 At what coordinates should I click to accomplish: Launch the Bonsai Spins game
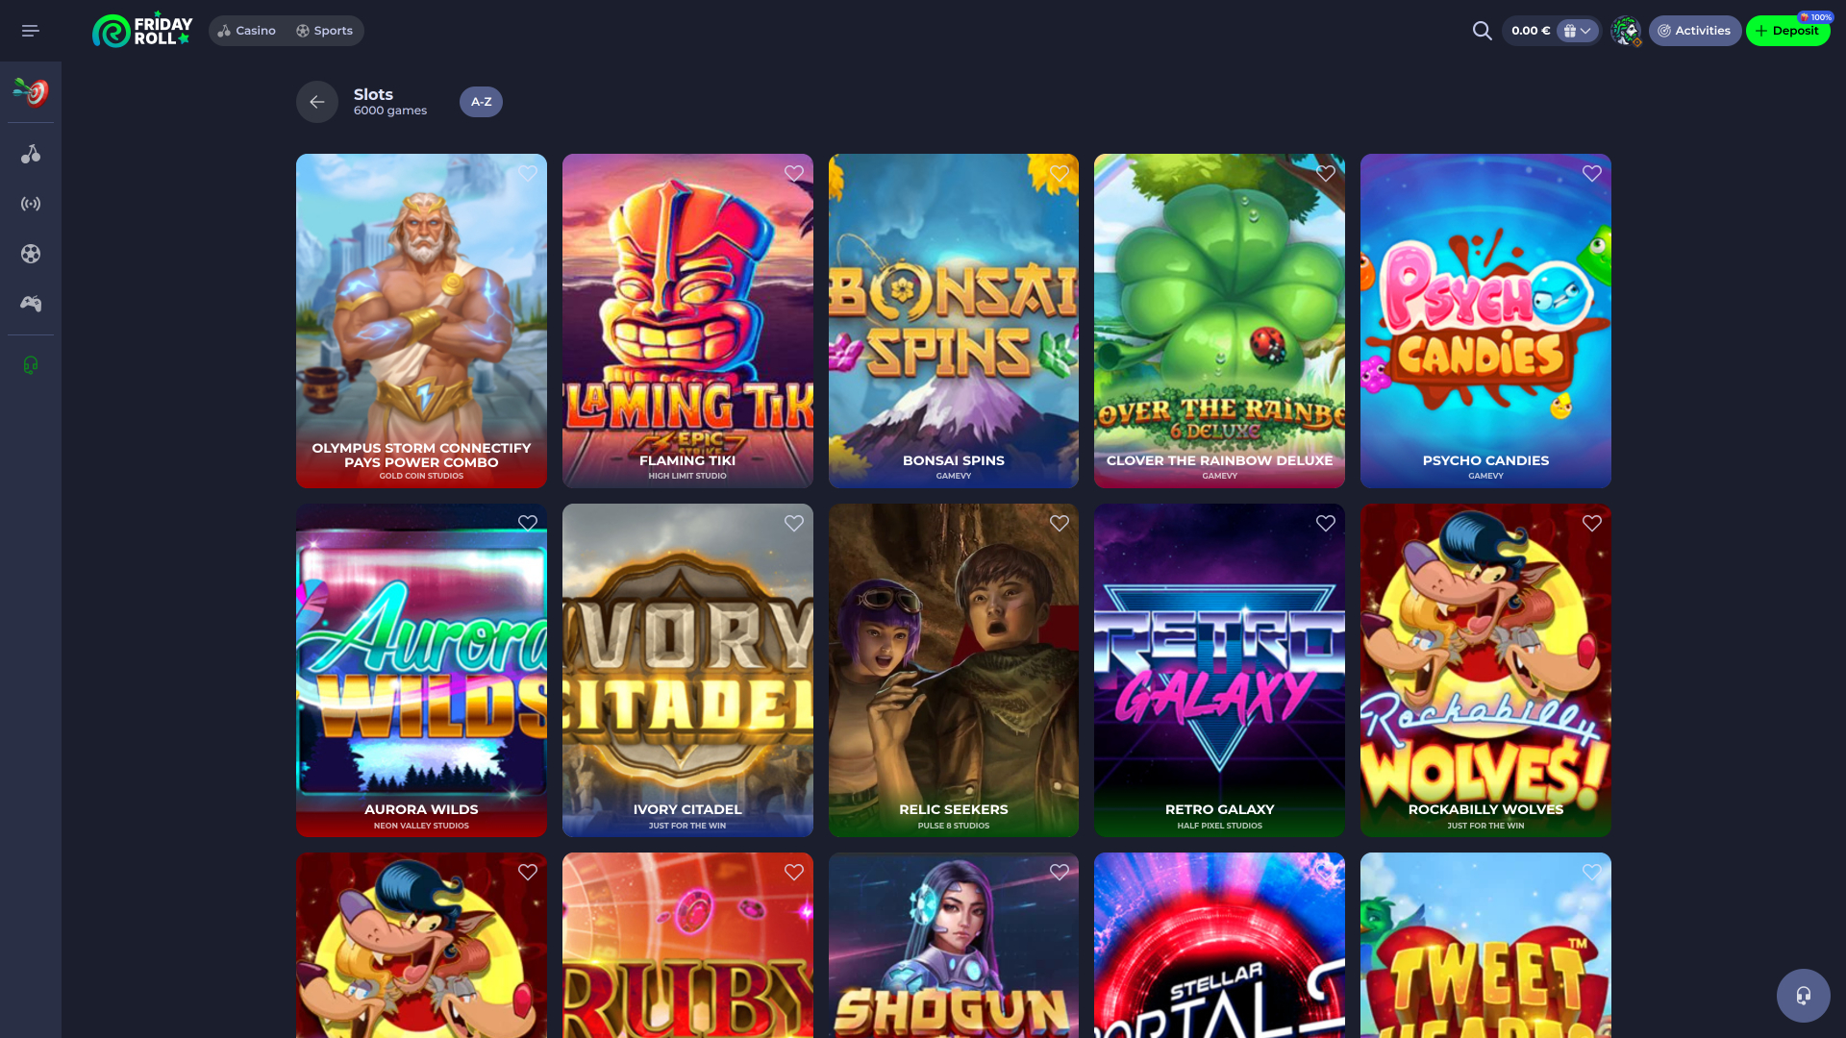(x=954, y=321)
